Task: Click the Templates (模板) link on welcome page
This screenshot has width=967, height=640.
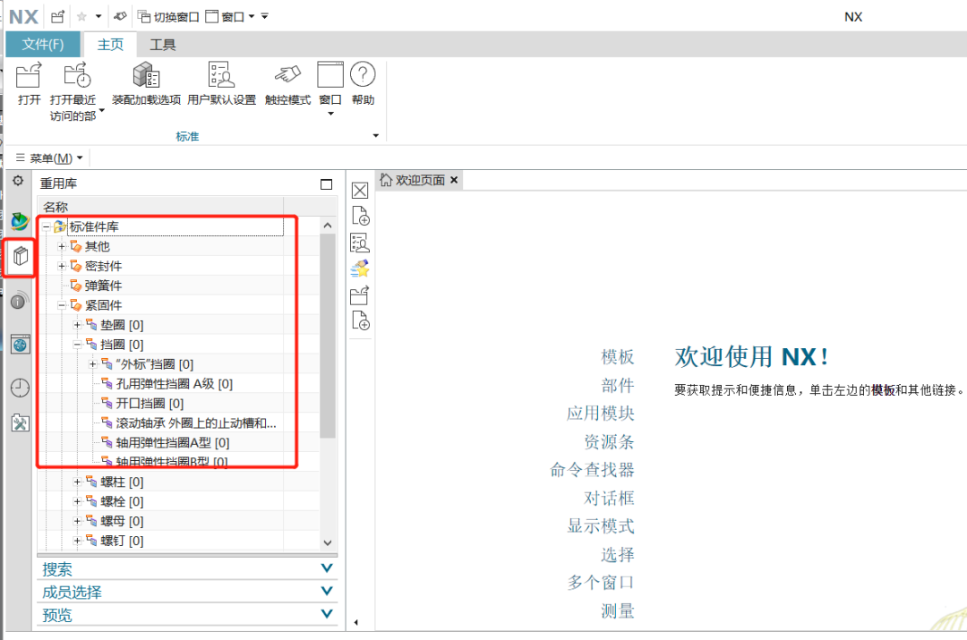Action: click(x=618, y=357)
